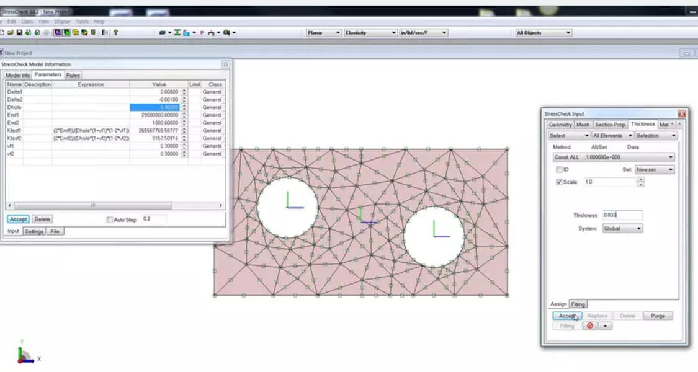Click the question mark help toolbar icon
The height and width of the screenshot is (372, 698).
point(115,33)
